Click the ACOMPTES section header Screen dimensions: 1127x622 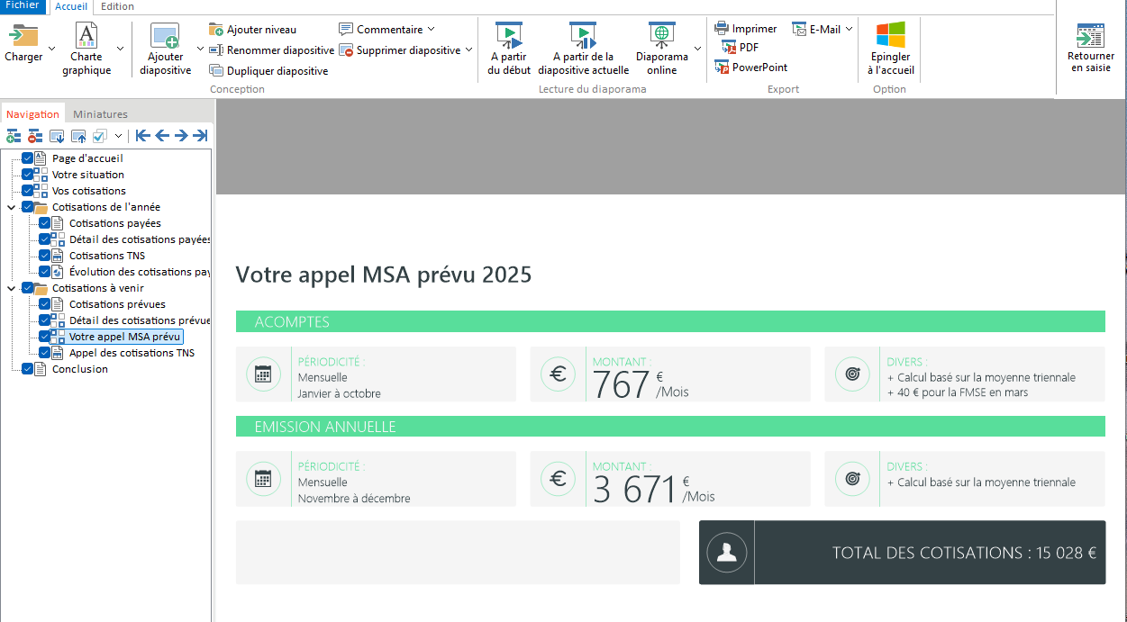tap(670, 321)
